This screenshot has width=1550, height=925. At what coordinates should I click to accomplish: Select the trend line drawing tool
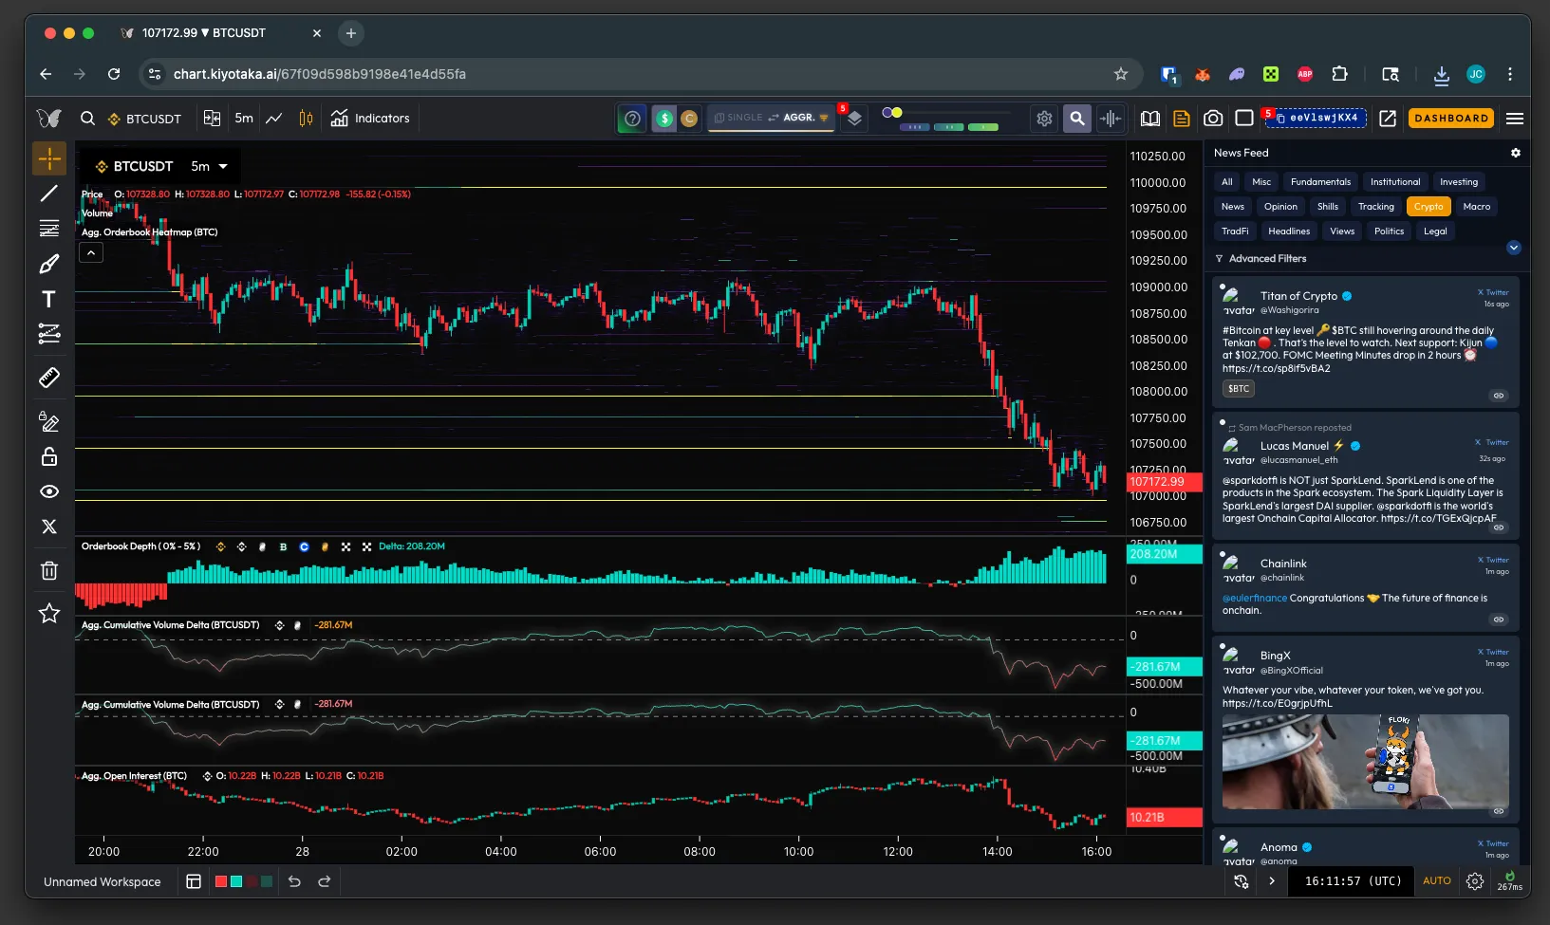click(48, 194)
